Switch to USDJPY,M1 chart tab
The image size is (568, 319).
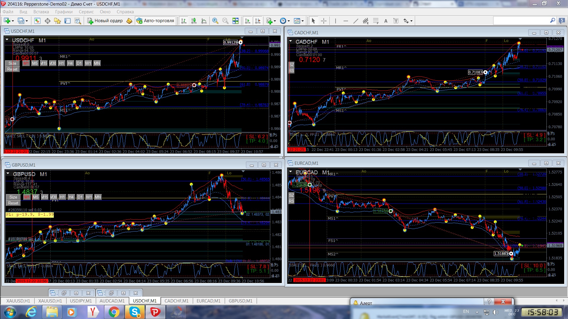tap(81, 301)
